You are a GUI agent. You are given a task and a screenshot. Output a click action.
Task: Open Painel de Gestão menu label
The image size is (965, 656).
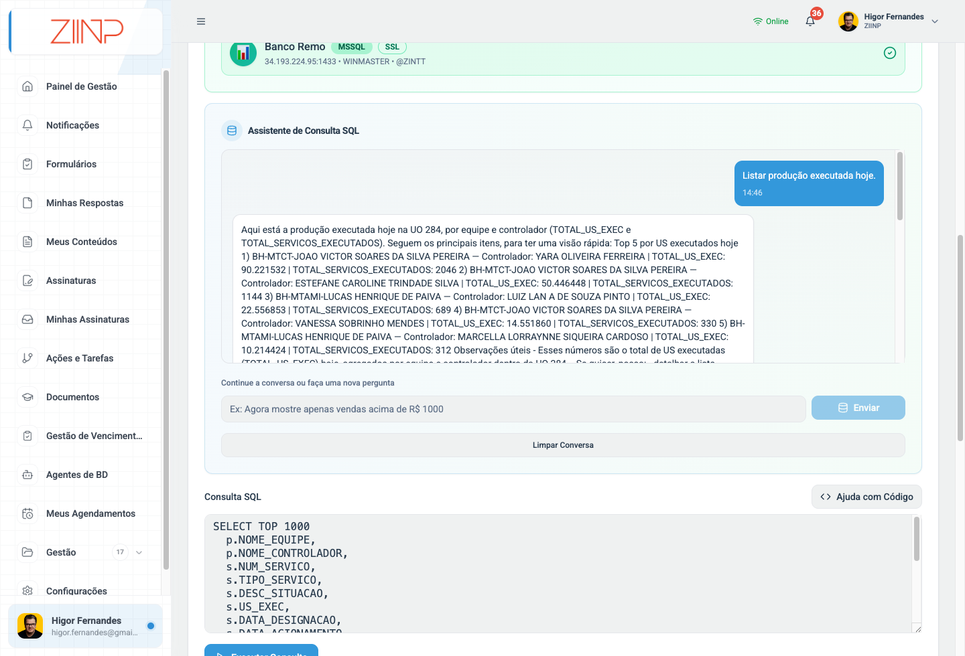pos(82,86)
